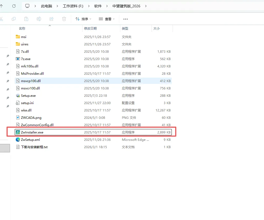
Task: Expand chevron after 此电脑
Action: (x=57, y=6)
